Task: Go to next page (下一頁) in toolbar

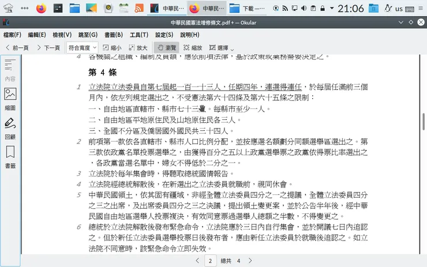Action: [48, 48]
